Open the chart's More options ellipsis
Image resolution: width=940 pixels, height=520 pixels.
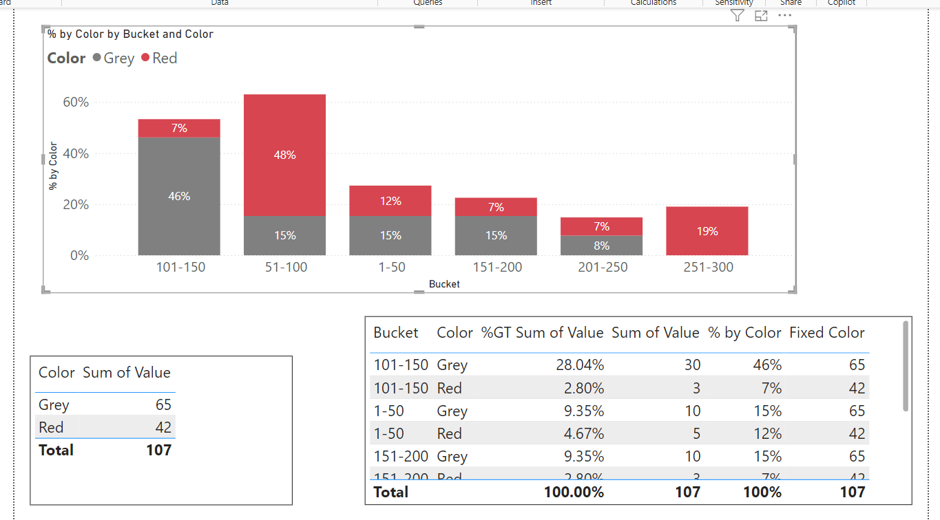point(784,15)
